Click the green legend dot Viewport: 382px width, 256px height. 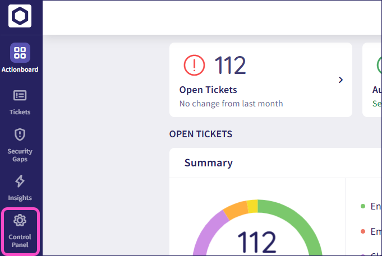[x=363, y=206]
